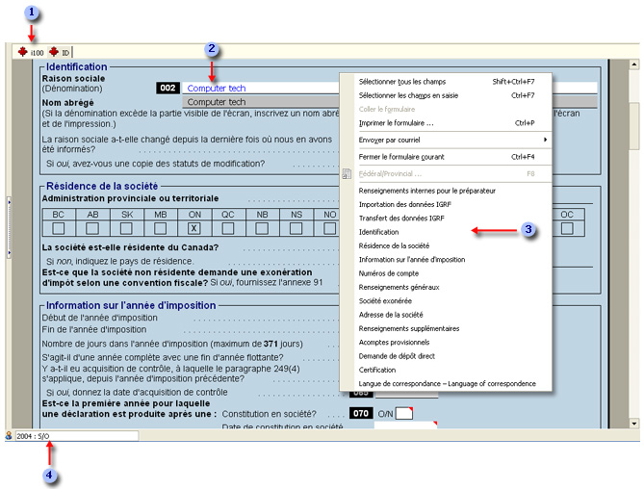Check the NS province box
Viewport: 644px width, 489px height.
296,228
